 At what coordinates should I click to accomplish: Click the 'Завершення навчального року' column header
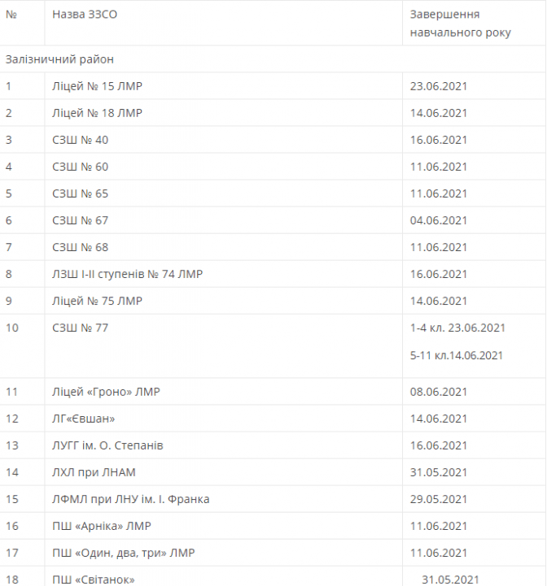pos(461,24)
